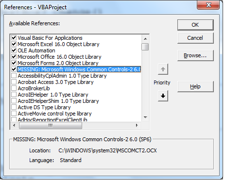Click the 'Available References:' label
The width and height of the screenshot is (225, 181).
pyautogui.click(x=35, y=23)
